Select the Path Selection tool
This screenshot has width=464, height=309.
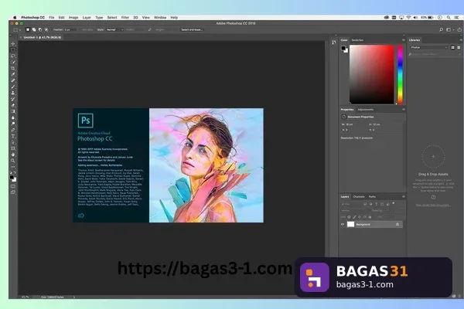click(12, 142)
